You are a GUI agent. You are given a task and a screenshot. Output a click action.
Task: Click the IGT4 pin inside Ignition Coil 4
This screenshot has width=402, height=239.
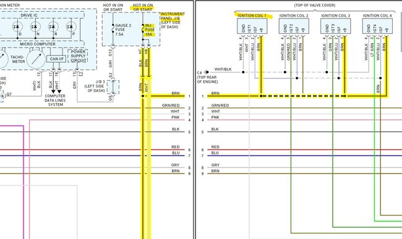point(375,28)
